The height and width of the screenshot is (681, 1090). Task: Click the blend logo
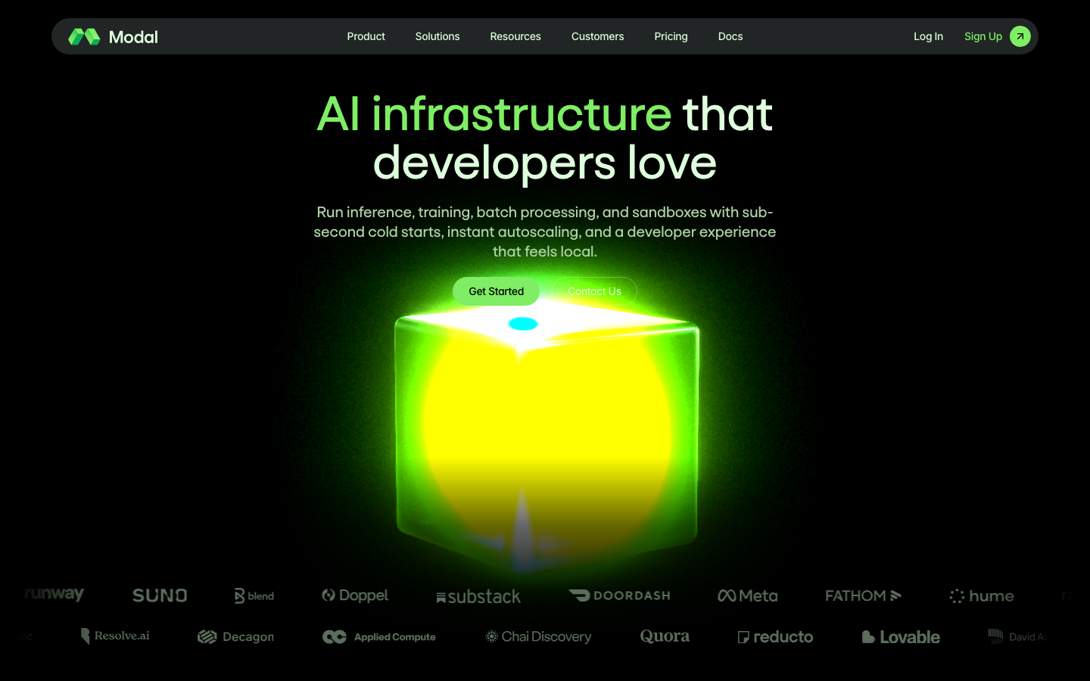coord(254,595)
